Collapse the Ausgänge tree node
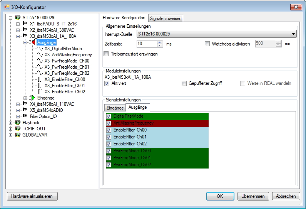 (x=25, y=43)
